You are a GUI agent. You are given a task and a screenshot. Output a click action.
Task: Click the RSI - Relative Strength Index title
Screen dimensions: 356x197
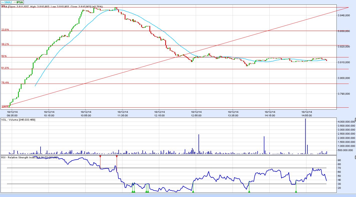click(30, 158)
